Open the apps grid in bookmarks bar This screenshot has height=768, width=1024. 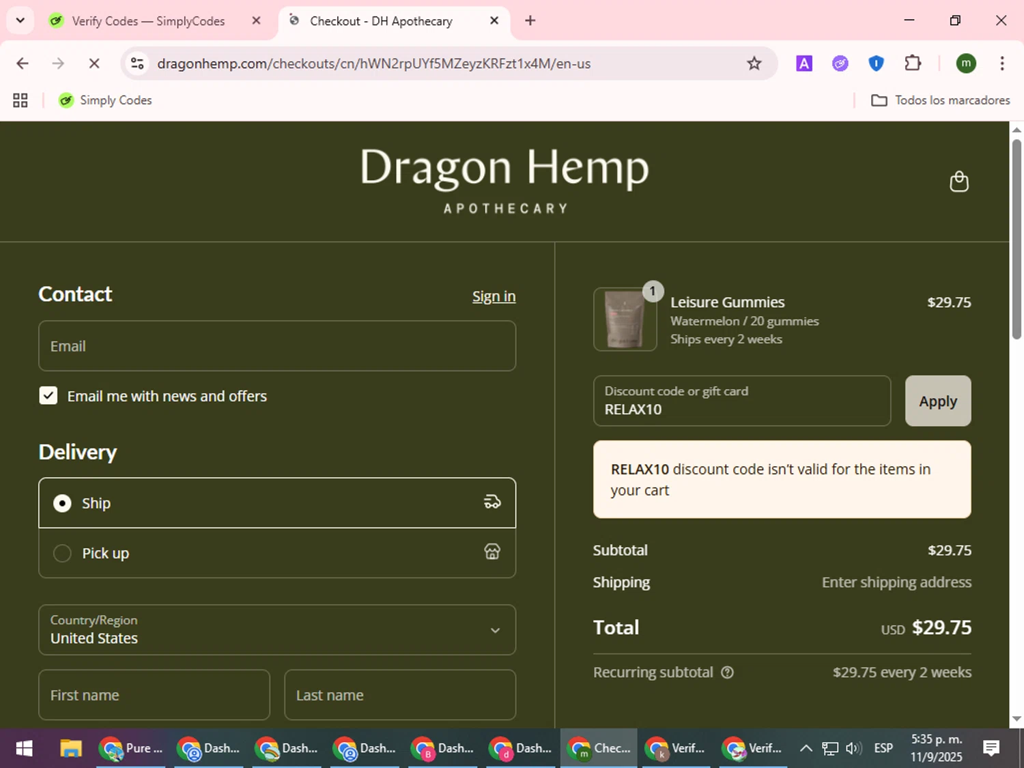(x=20, y=100)
